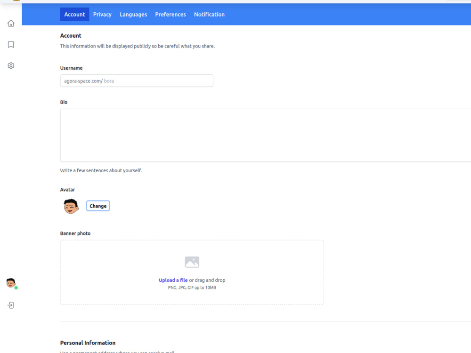The width and height of the screenshot is (471, 353).
Task: Click the user avatar with green status dot
Action: (11, 283)
